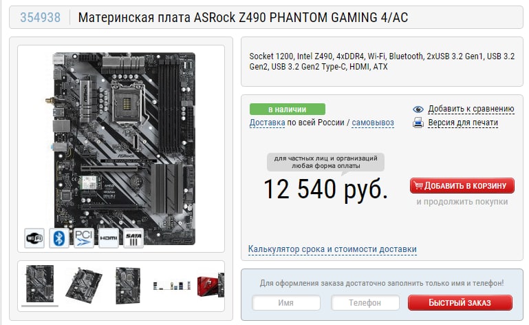
Task: Select the rear I/O ports thumbnail
Action: 171,286
